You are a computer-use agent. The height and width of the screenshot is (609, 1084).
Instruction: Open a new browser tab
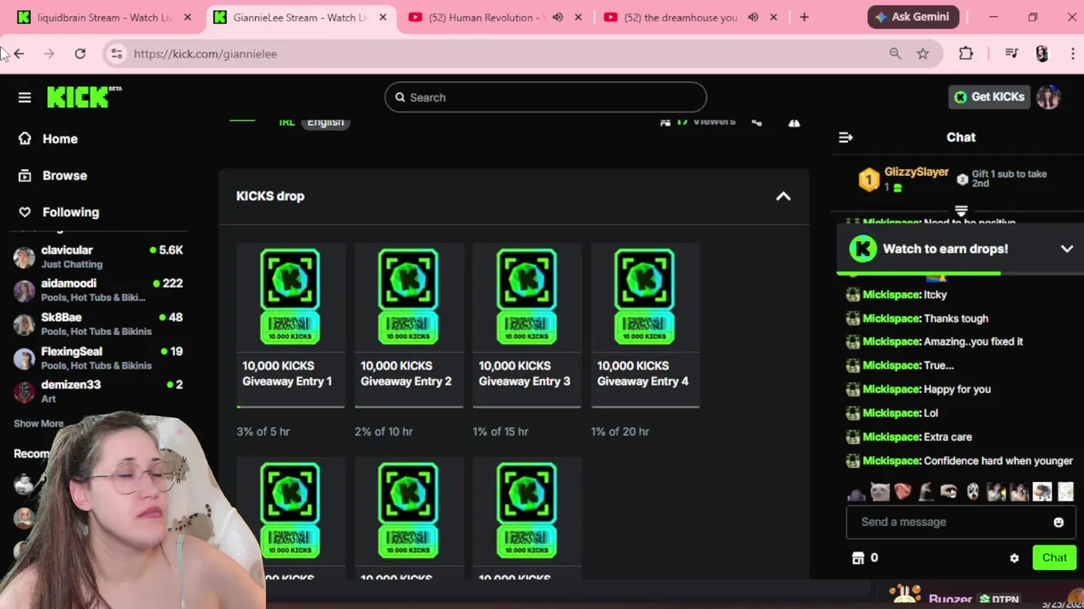tap(805, 17)
